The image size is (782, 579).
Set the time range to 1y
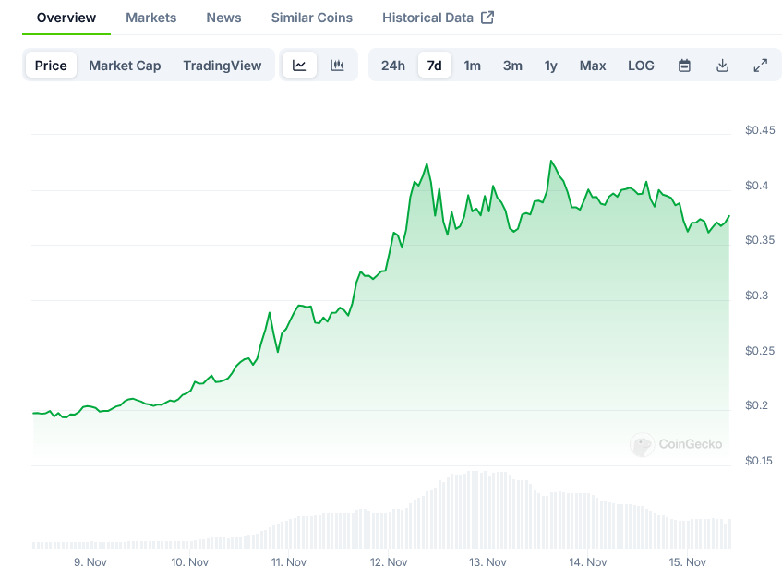551,66
